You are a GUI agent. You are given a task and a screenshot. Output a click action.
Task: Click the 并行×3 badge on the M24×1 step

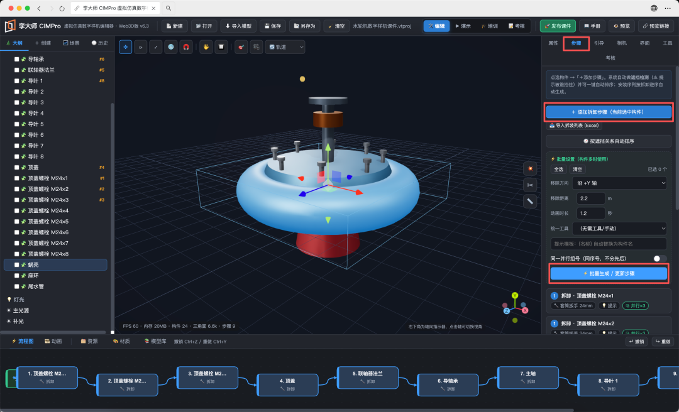click(635, 305)
